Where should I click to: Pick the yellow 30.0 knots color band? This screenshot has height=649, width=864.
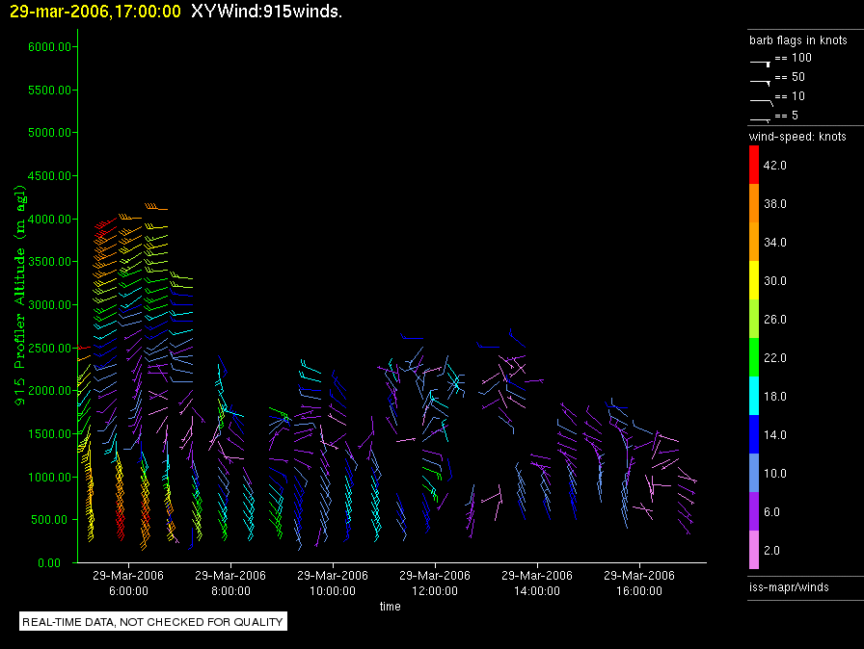[x=754, y=281]
